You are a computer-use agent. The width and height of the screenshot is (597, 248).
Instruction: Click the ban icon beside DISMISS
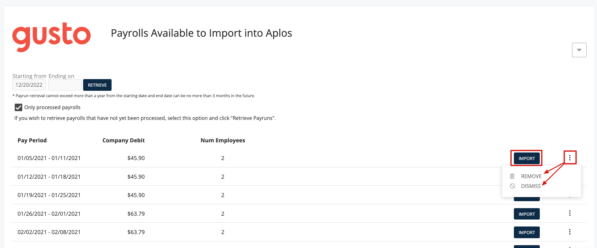512,186
